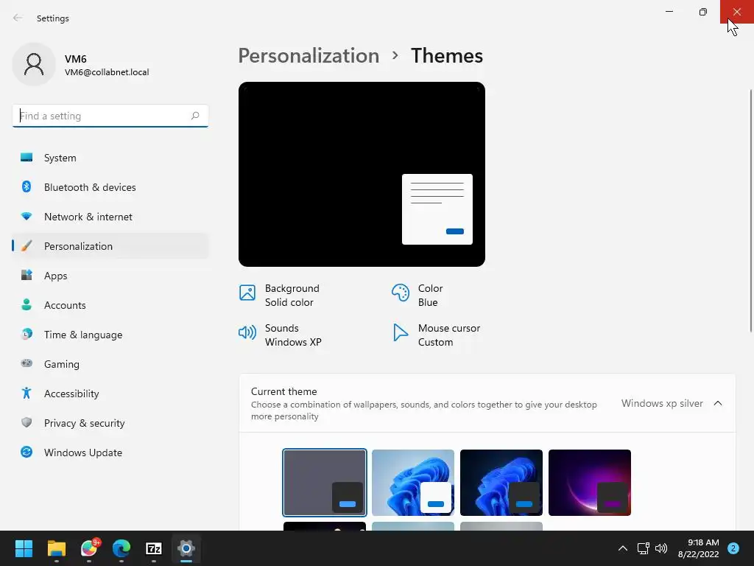Open Time & language settings

click(110, 335)
